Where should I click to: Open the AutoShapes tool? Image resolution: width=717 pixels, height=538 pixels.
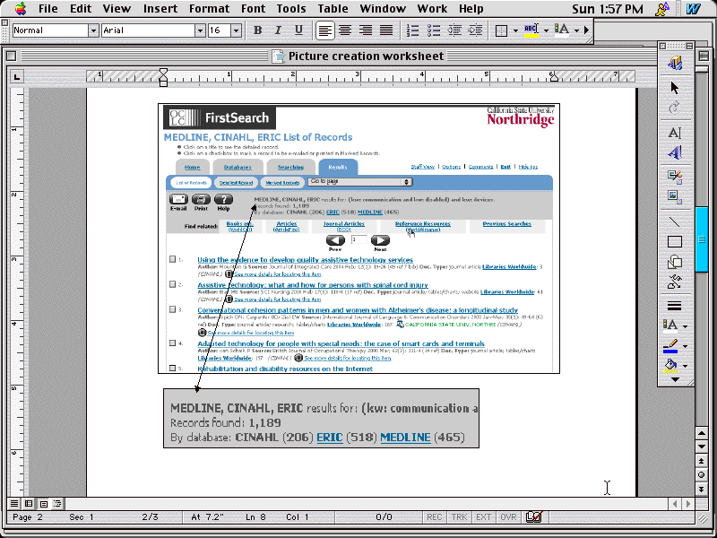675,262
